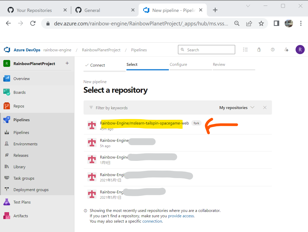Click the Azure DevOps logo icon

pos(7,50)
